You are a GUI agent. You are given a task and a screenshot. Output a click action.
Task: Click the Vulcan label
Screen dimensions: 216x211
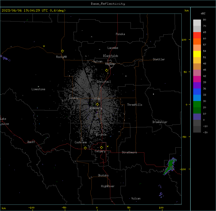pos(136,198)
